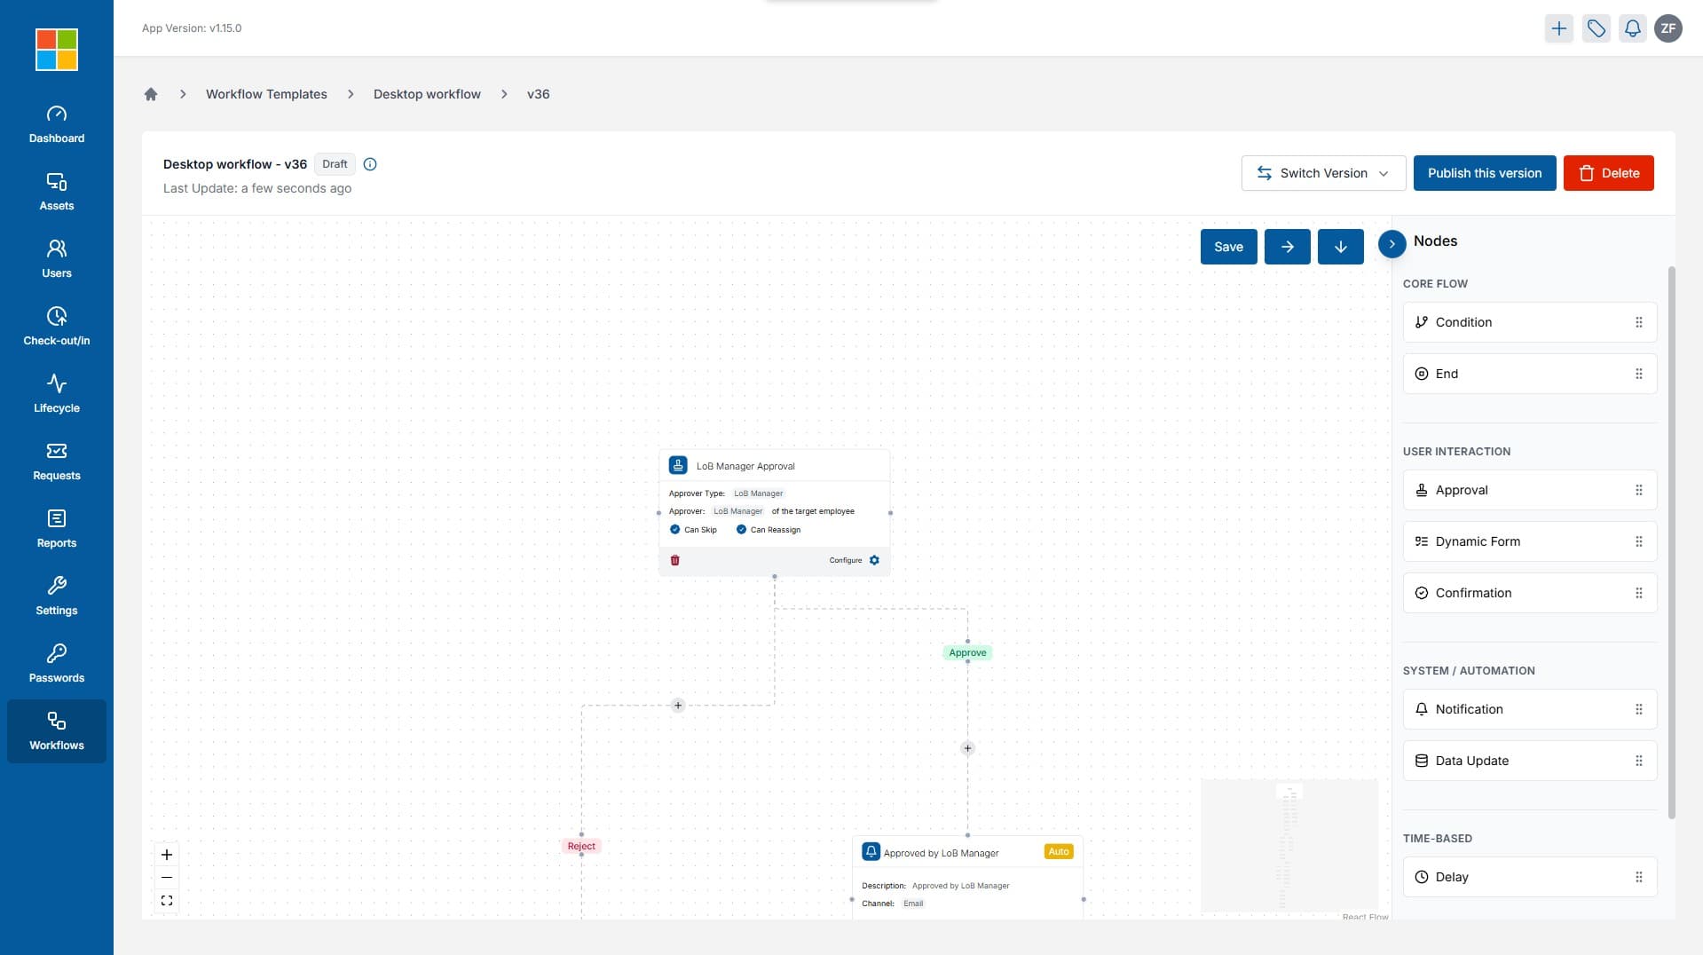The height and width of the screenshot is (955, 1703).
Task: Click the drag handle on Notification
Action: [1639, 709]
